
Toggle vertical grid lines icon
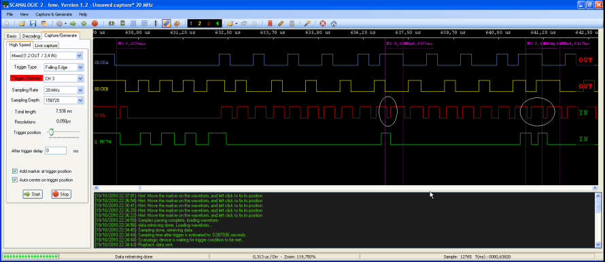click(134, 24)
